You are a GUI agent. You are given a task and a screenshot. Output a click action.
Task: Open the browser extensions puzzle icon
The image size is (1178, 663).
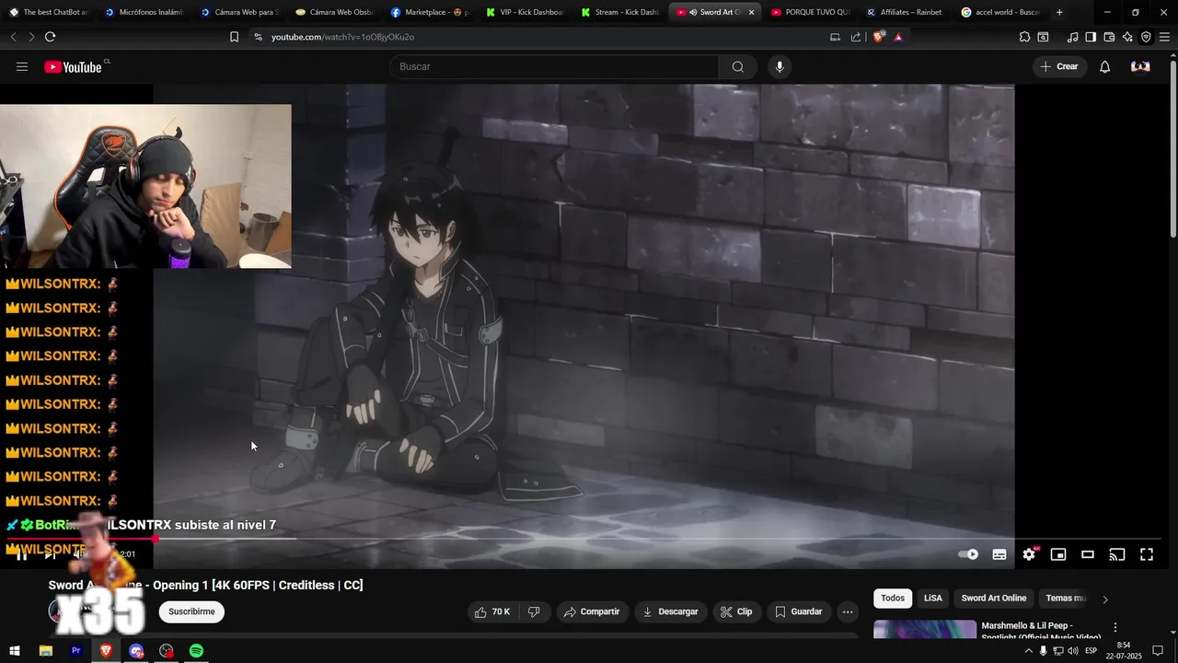[1024, 37]
